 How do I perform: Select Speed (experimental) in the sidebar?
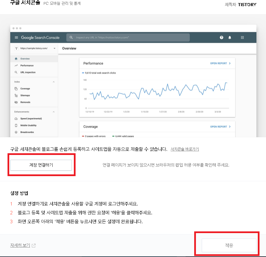click(x=34, y=118)
